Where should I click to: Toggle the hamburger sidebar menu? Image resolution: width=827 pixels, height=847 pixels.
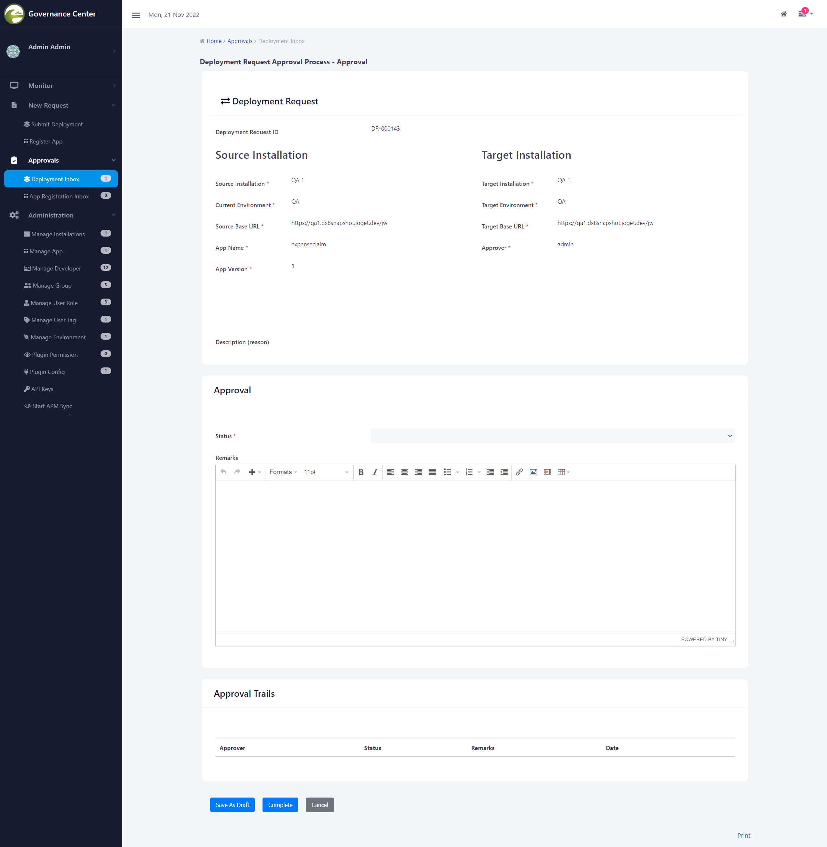pos(135,15)
